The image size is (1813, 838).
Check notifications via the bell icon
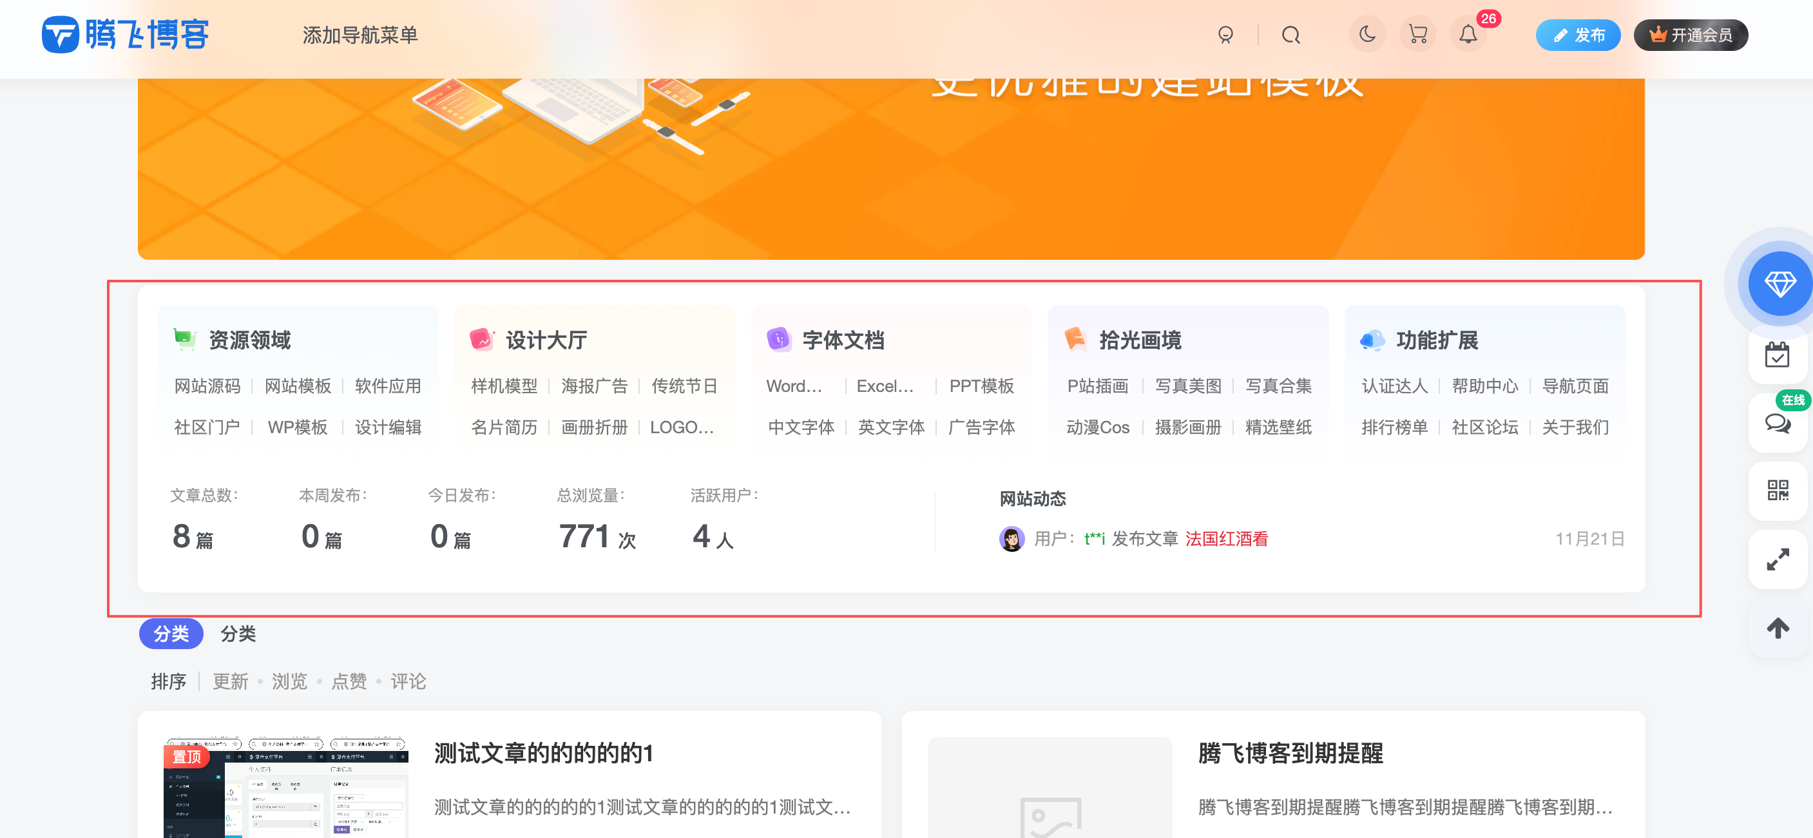tap(1468, 35)
